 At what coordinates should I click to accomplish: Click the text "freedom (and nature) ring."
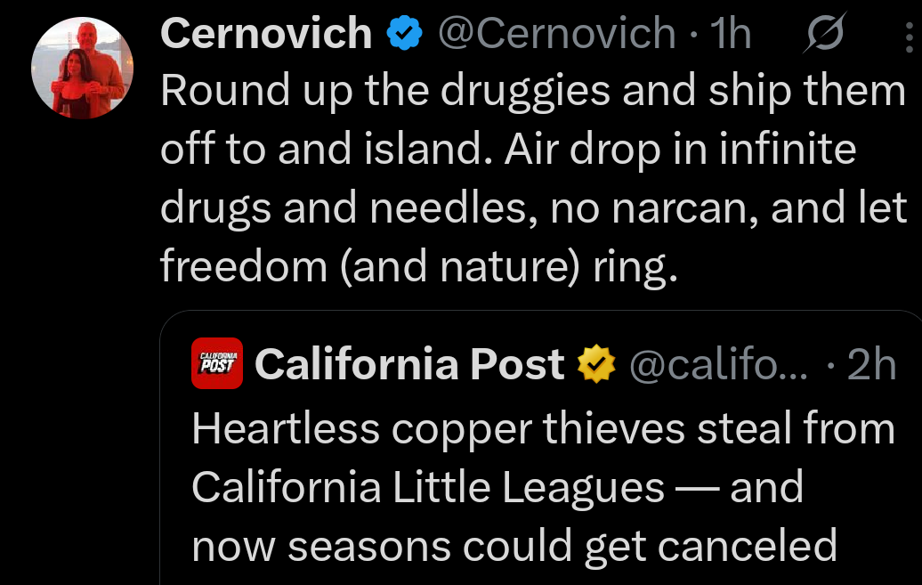click(418, 264)
